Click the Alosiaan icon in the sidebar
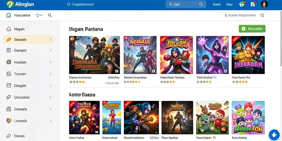 click(x=9, y=62)
